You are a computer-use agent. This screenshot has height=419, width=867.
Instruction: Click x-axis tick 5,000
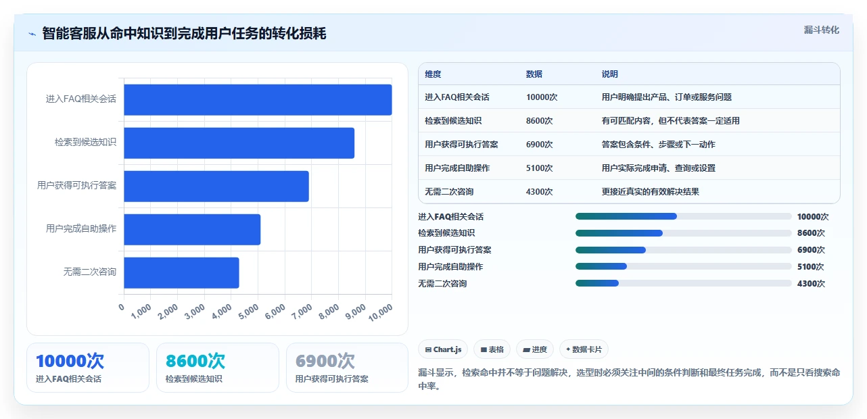pyautogui.click(x=249, y=312)
